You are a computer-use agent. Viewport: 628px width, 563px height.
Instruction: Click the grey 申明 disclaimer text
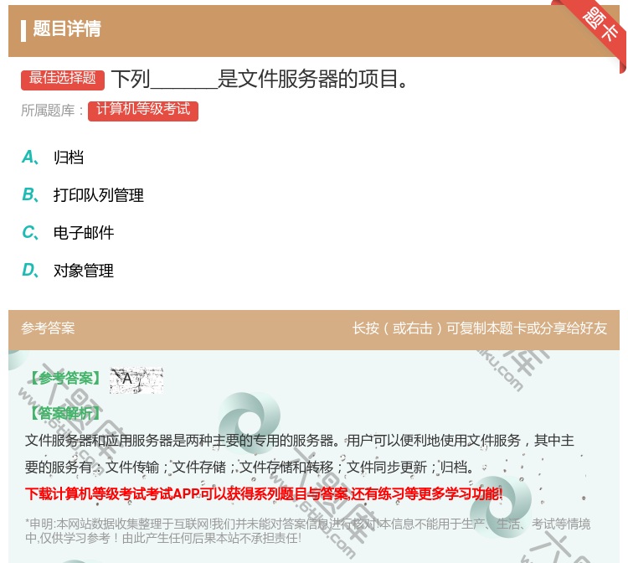307,530
